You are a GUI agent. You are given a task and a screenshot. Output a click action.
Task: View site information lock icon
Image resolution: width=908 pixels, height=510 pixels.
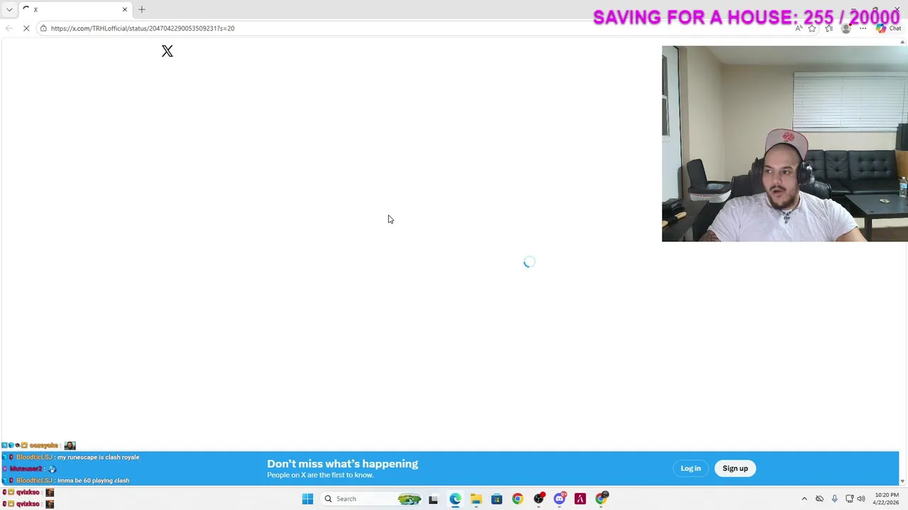click(x=43, y=28)
